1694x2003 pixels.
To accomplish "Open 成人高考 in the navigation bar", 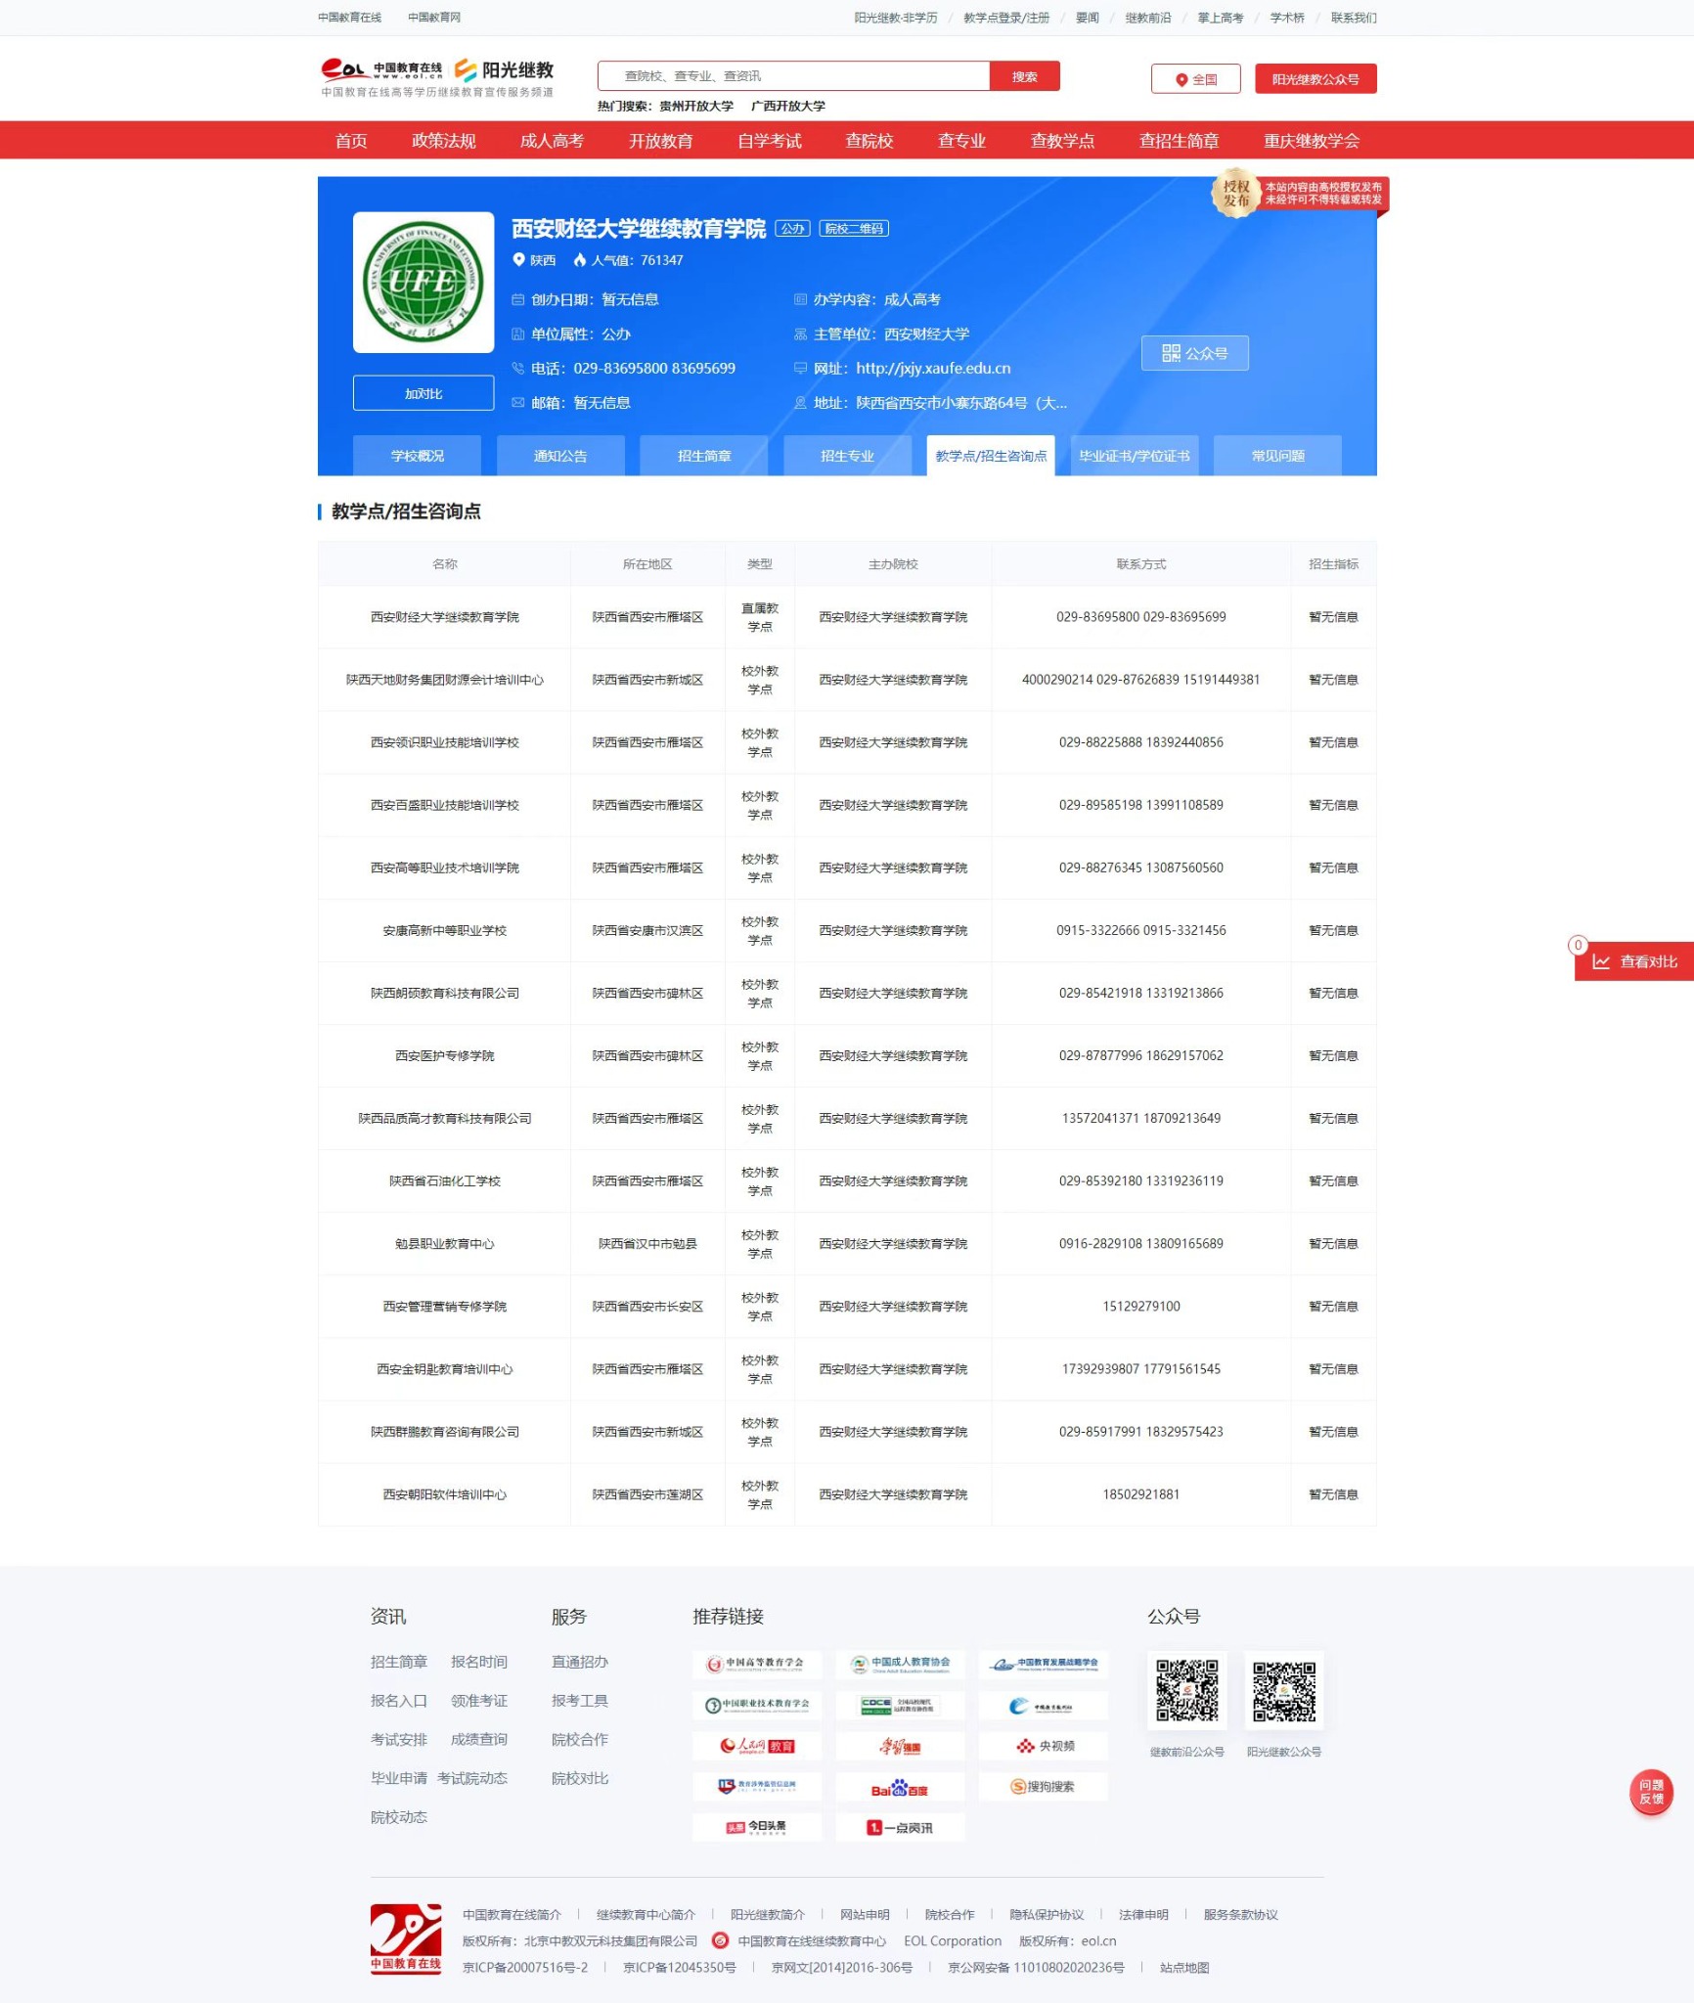I will tap(552, 141).
